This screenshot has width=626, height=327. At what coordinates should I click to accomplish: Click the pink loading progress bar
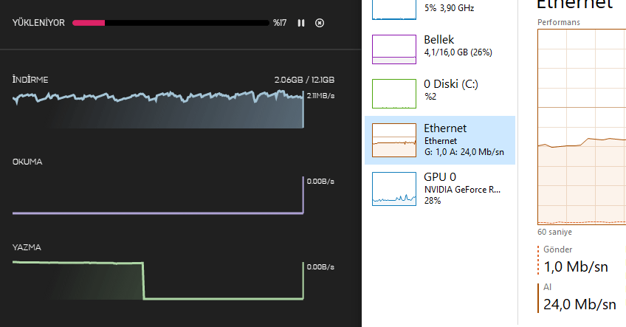170,23
